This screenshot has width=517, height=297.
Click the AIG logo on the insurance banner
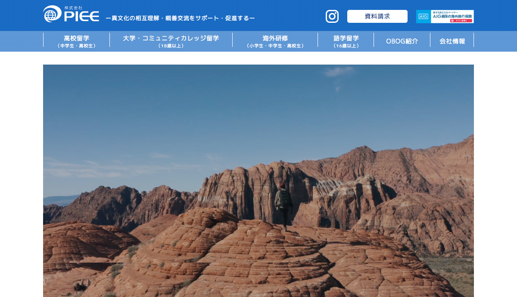[x=423, y=16]
